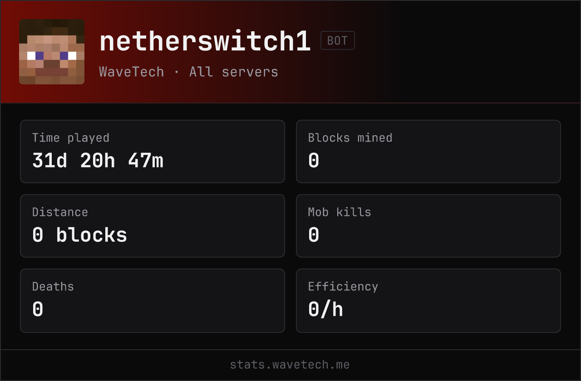This screenshot has width=581, height=381.
Task: Click the 0 blocks distance value
Action: 80,235
